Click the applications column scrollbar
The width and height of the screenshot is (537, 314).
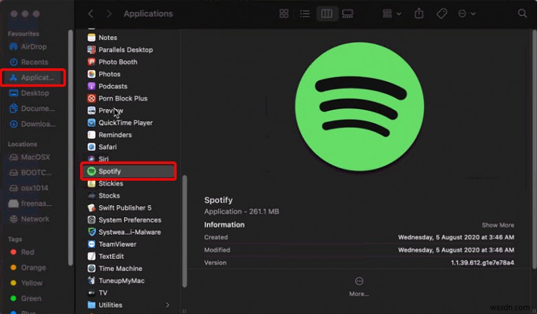pyautogui.click(x=185, y=231)
